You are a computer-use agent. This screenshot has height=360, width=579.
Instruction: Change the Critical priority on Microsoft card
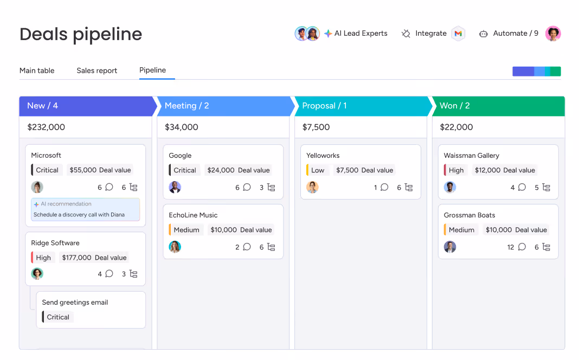tap(47, 170)
